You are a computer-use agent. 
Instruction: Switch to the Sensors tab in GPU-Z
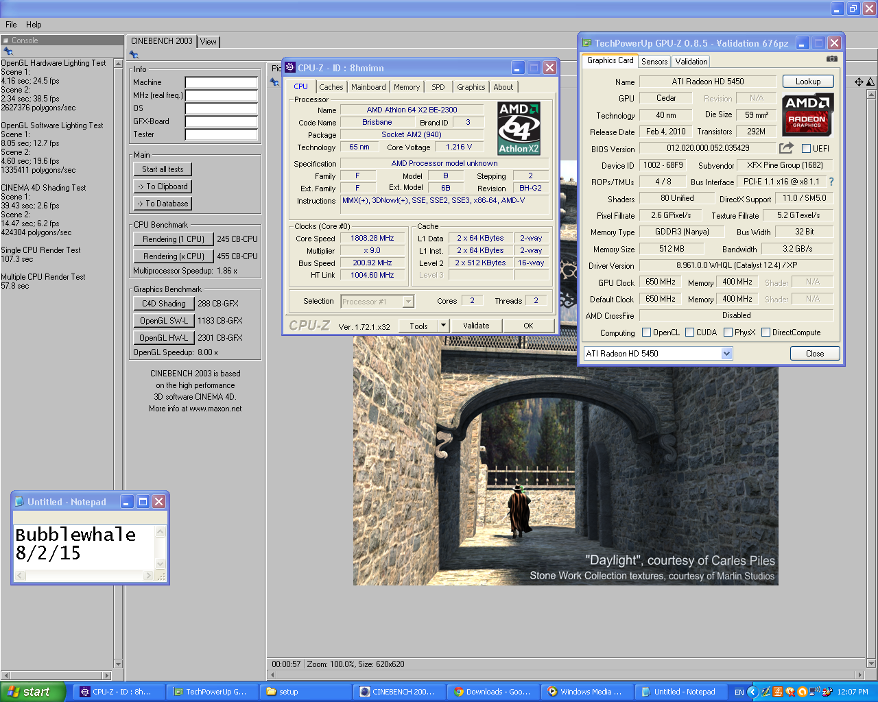(654, 62)
